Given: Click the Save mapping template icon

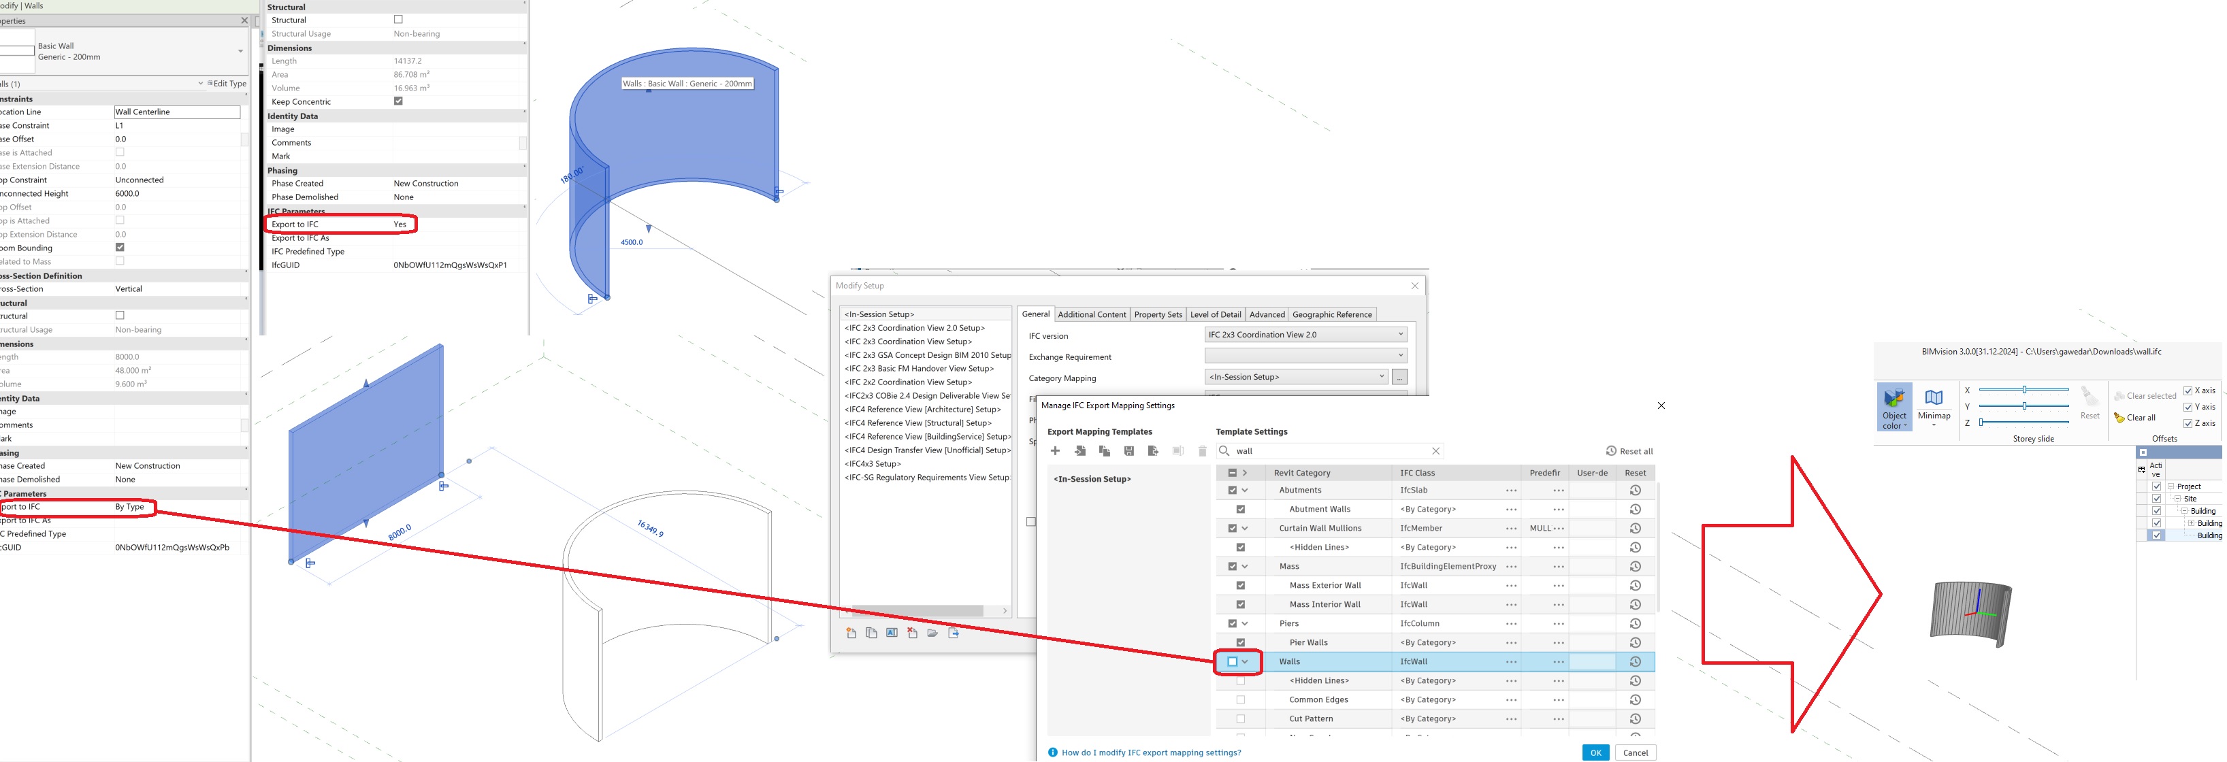Looking at the screenshot, I should tap(1129, 450).
